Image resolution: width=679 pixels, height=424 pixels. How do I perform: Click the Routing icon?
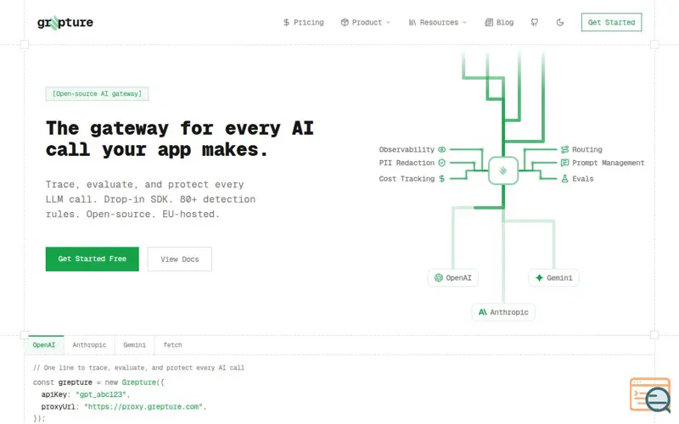pyautogui.click(x=564, y=150)
